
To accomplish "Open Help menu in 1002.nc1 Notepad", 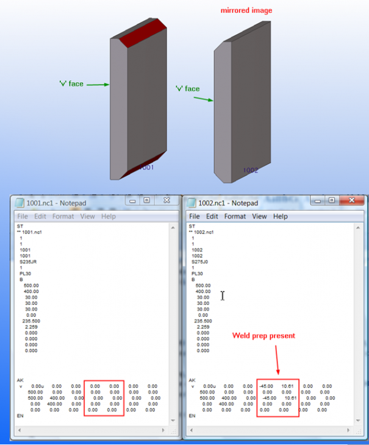I will pos(281,216).
